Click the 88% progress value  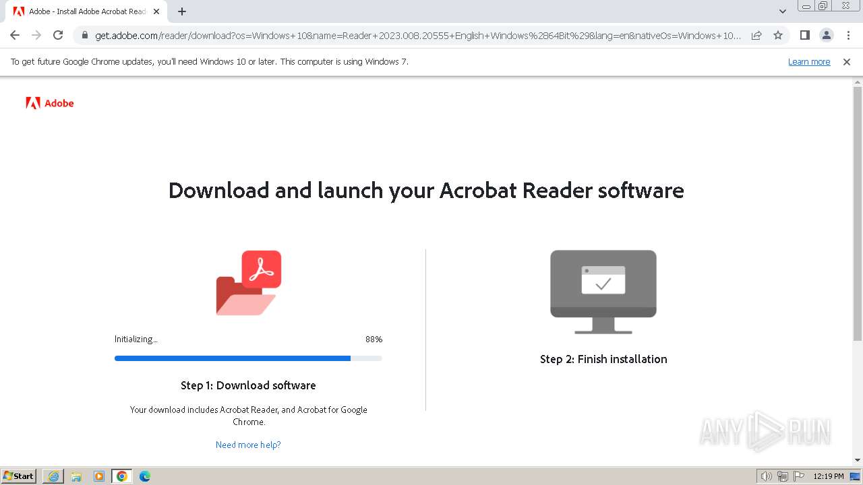pyautogui.click(x=374, y=339)
